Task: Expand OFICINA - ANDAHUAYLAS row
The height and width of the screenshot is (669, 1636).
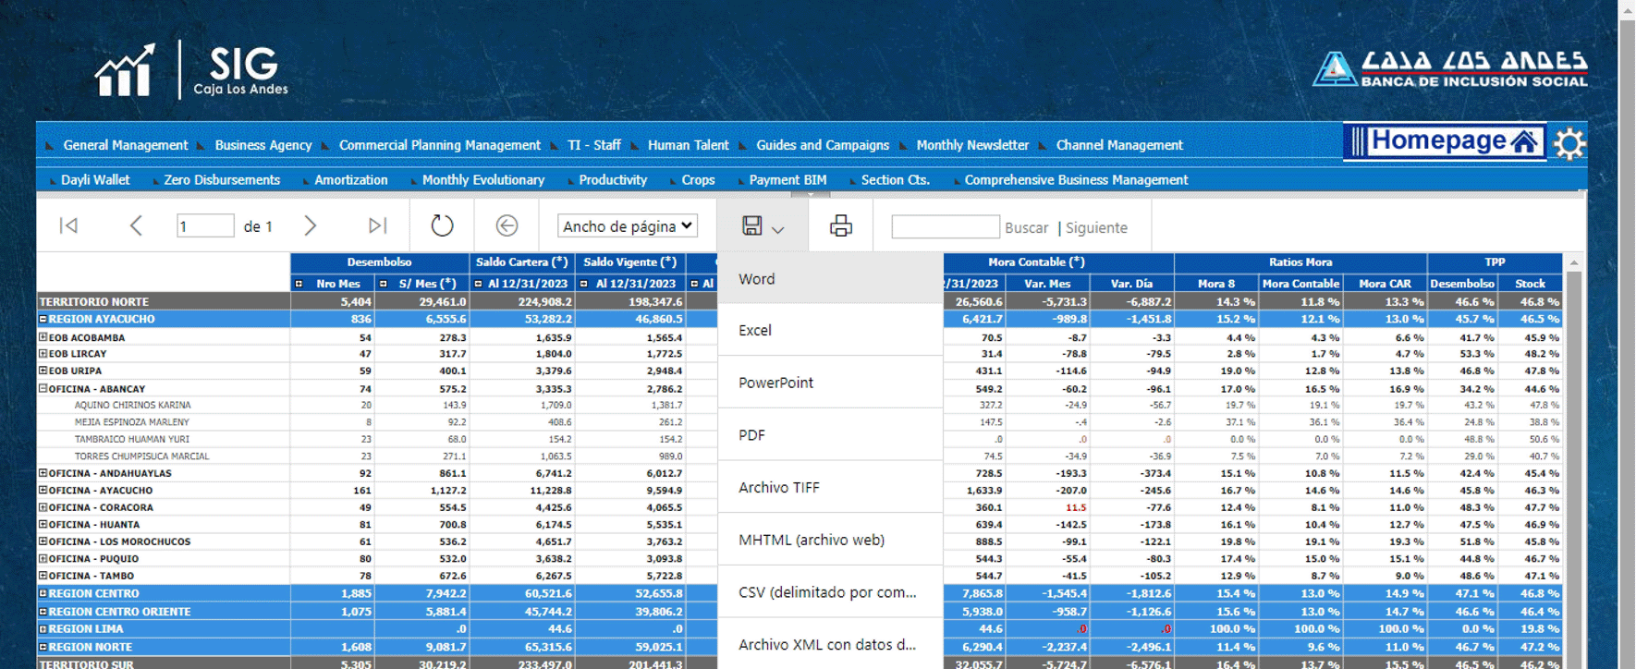Action: pos(43,472)
